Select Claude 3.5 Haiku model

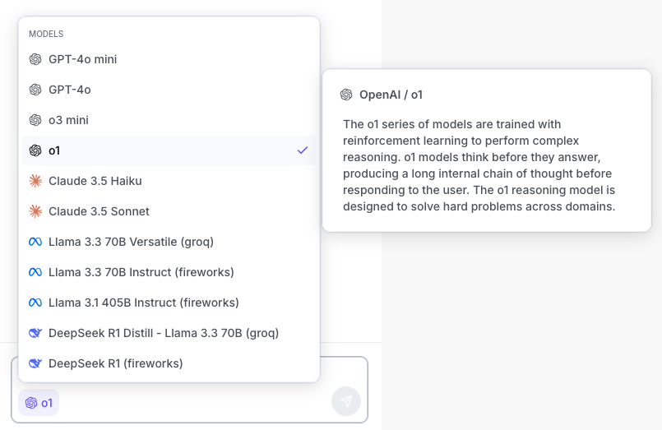coord(95,181)
